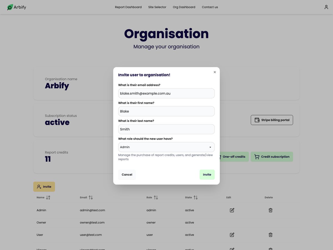Click the Role column sort control
Screen dimensions: 333x250
pyautogui.click(x=156, y=197)
